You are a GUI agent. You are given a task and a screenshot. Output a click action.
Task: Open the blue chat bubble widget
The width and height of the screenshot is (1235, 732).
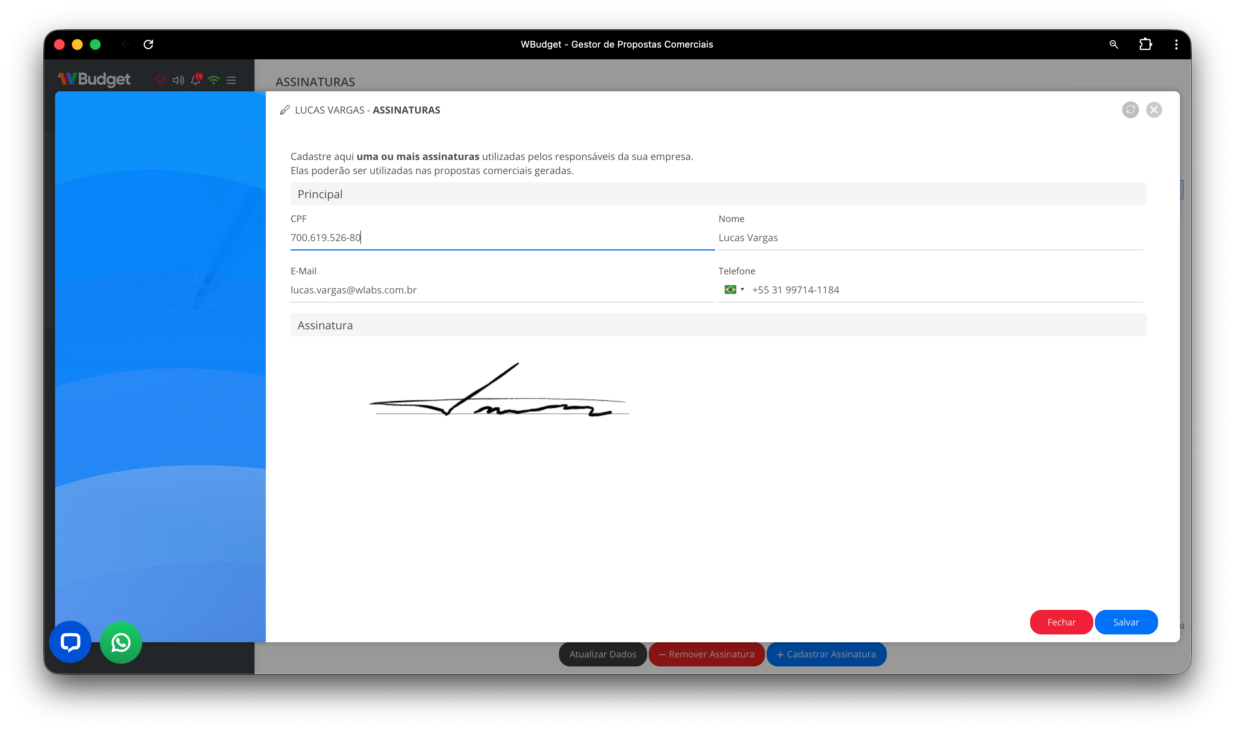(x=70, y=642)
